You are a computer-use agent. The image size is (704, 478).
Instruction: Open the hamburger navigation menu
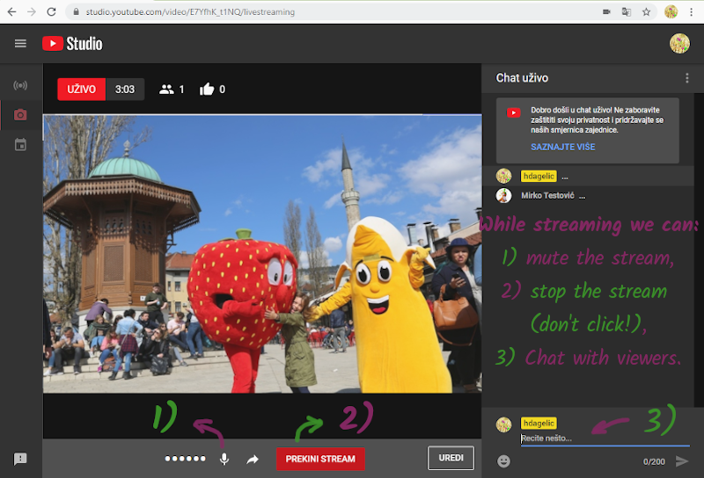pyautogui.click(x=20, y=43)
